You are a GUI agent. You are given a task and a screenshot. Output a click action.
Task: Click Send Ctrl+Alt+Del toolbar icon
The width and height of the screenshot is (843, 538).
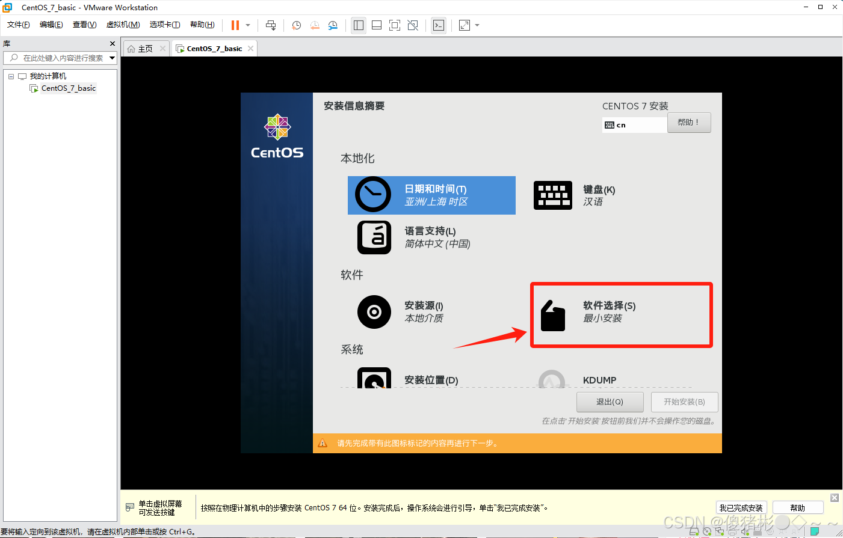271,25
